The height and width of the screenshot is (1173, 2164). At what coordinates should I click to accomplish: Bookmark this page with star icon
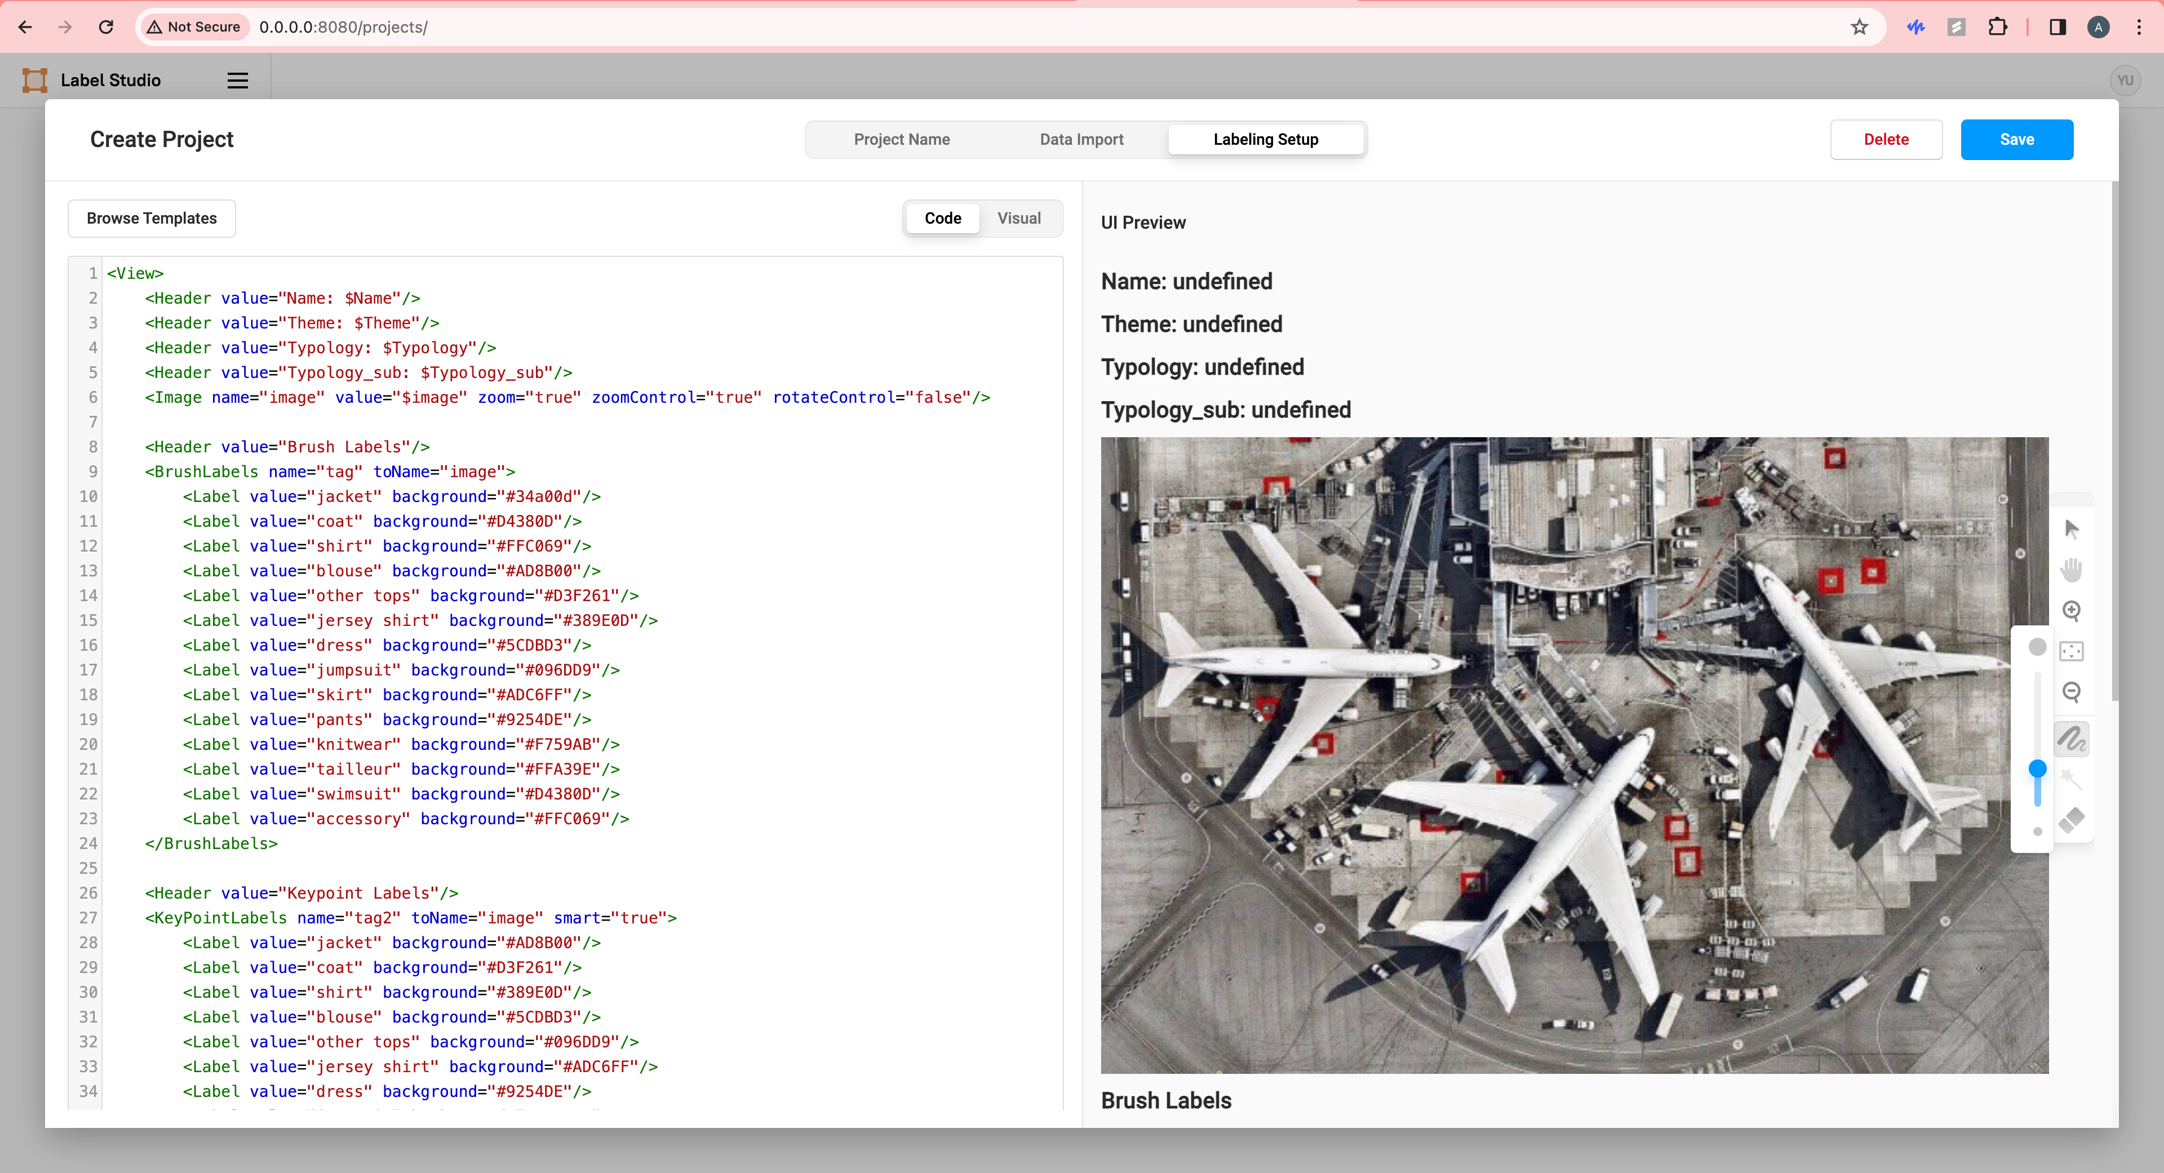coord(1859,27)
